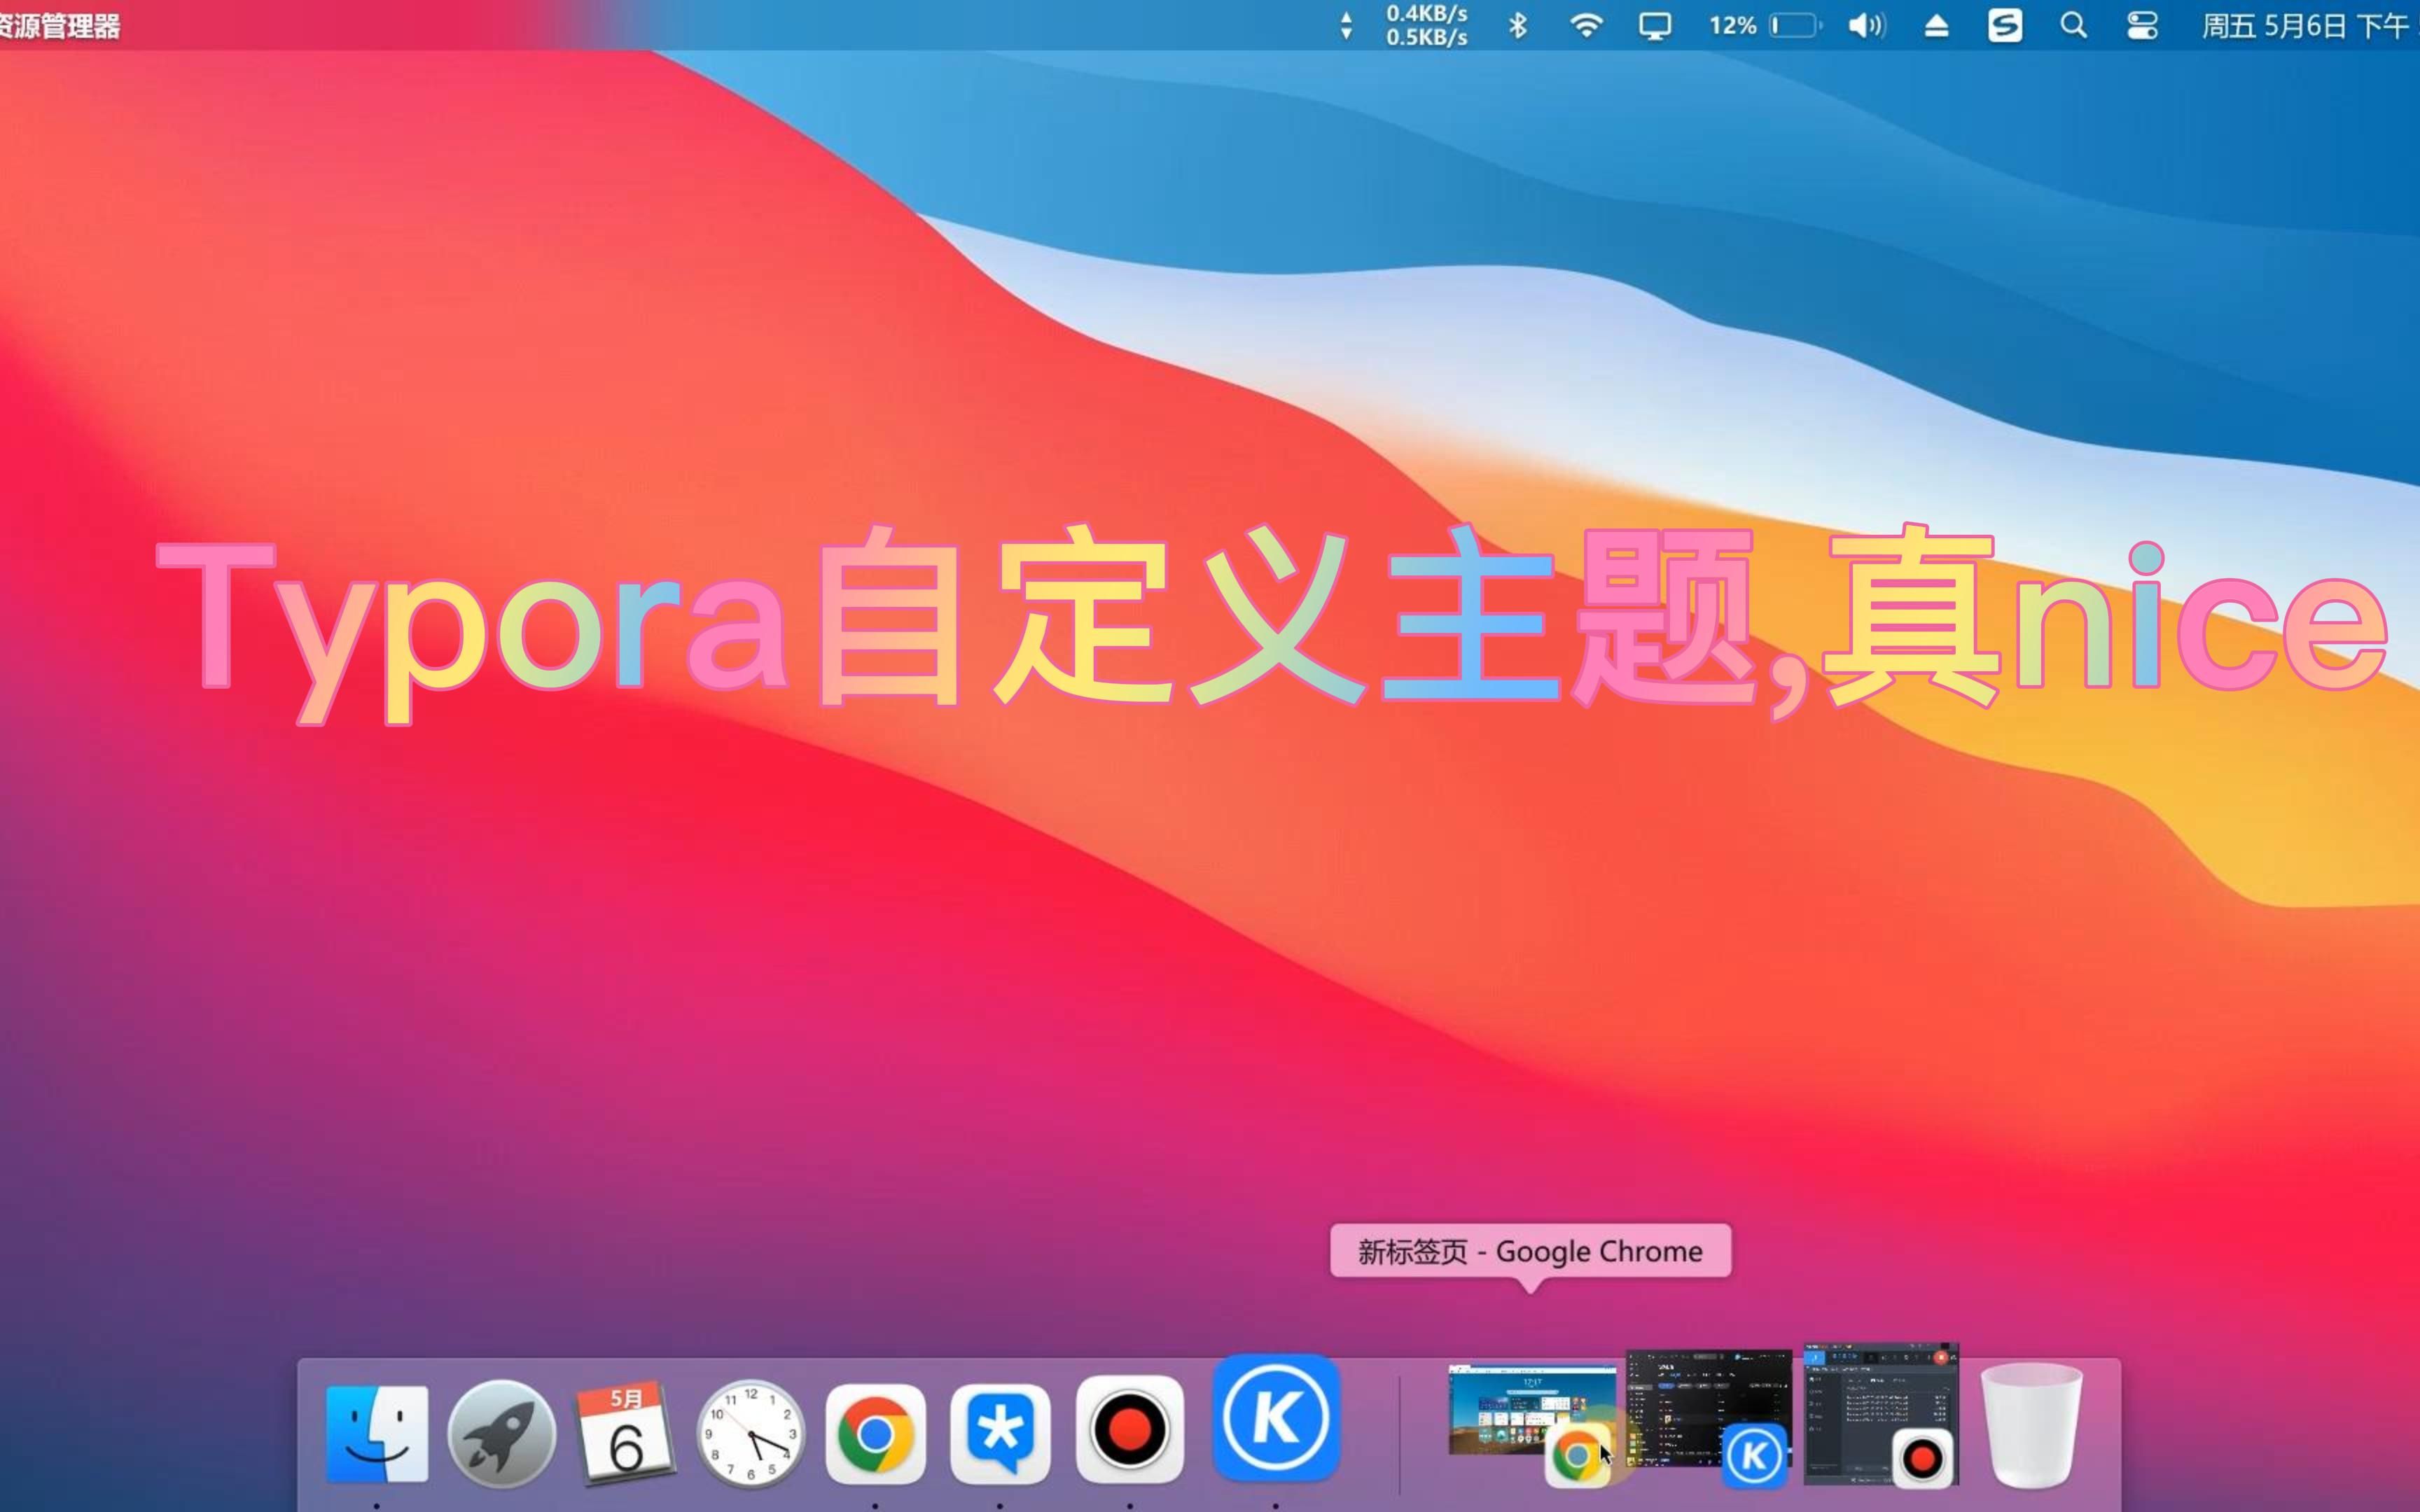Click the date 周五 5月6日 in menu bar
The image size is (2420, 1512).
point(2274,25)
